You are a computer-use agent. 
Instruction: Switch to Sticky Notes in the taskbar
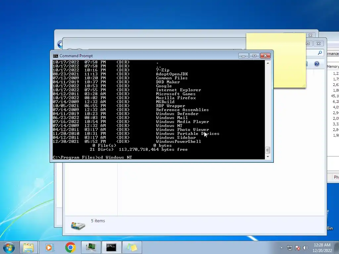click(x=132, y=247)
